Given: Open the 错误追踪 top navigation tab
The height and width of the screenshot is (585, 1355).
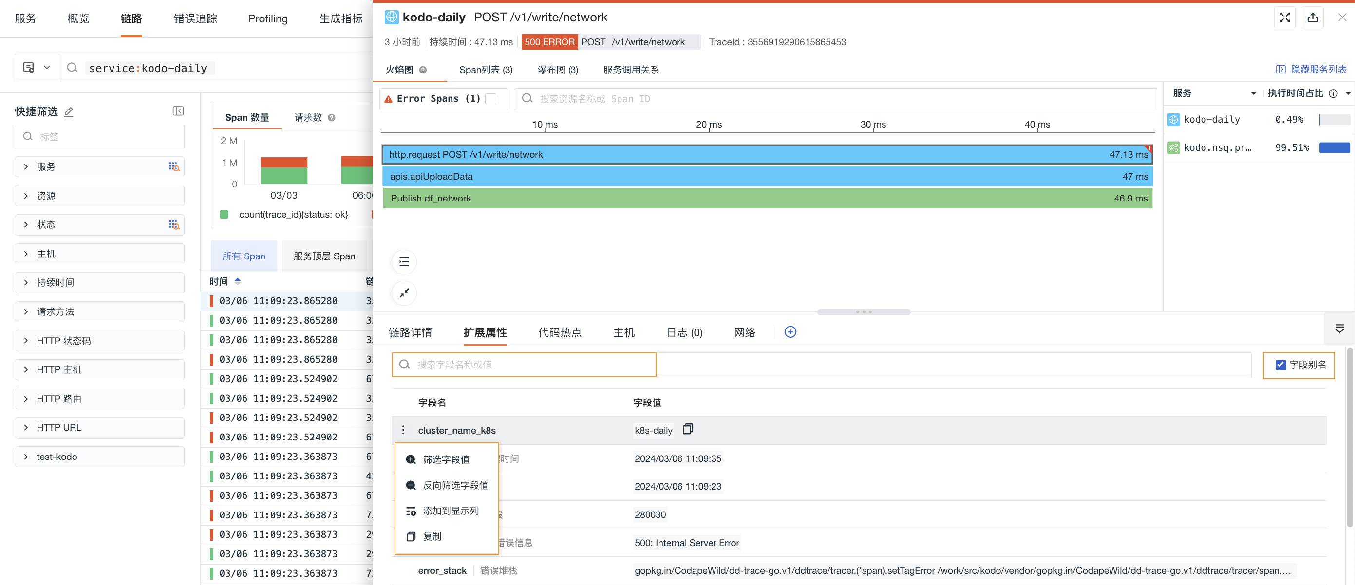Looking at the screenshot, I should [x=195, y=19].
